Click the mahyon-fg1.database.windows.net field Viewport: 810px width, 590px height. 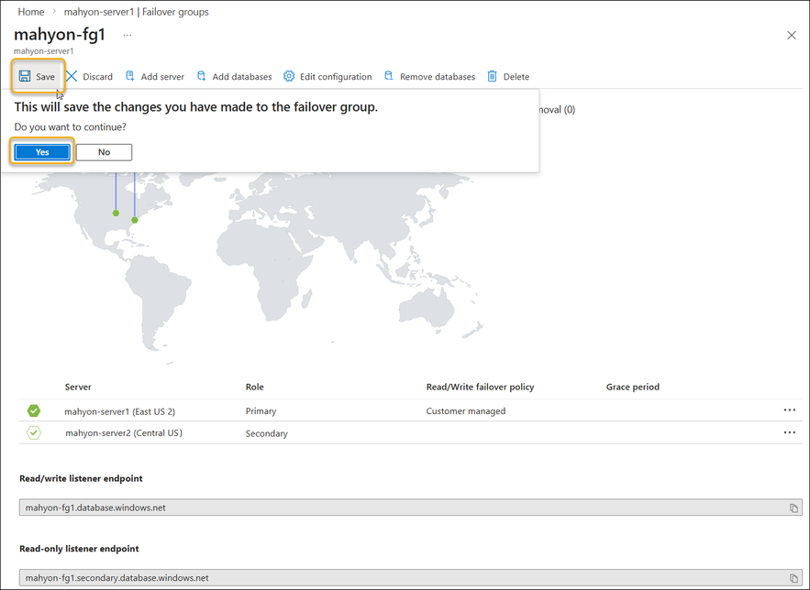(x=411, y=508)
